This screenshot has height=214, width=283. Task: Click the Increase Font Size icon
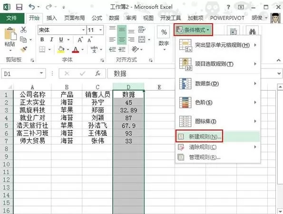[x=80, y=39]
